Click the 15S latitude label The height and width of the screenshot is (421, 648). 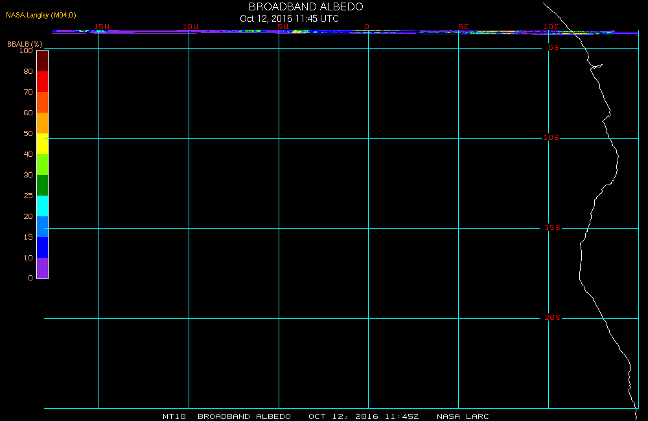pyautogui.click(x=553, y=227)
